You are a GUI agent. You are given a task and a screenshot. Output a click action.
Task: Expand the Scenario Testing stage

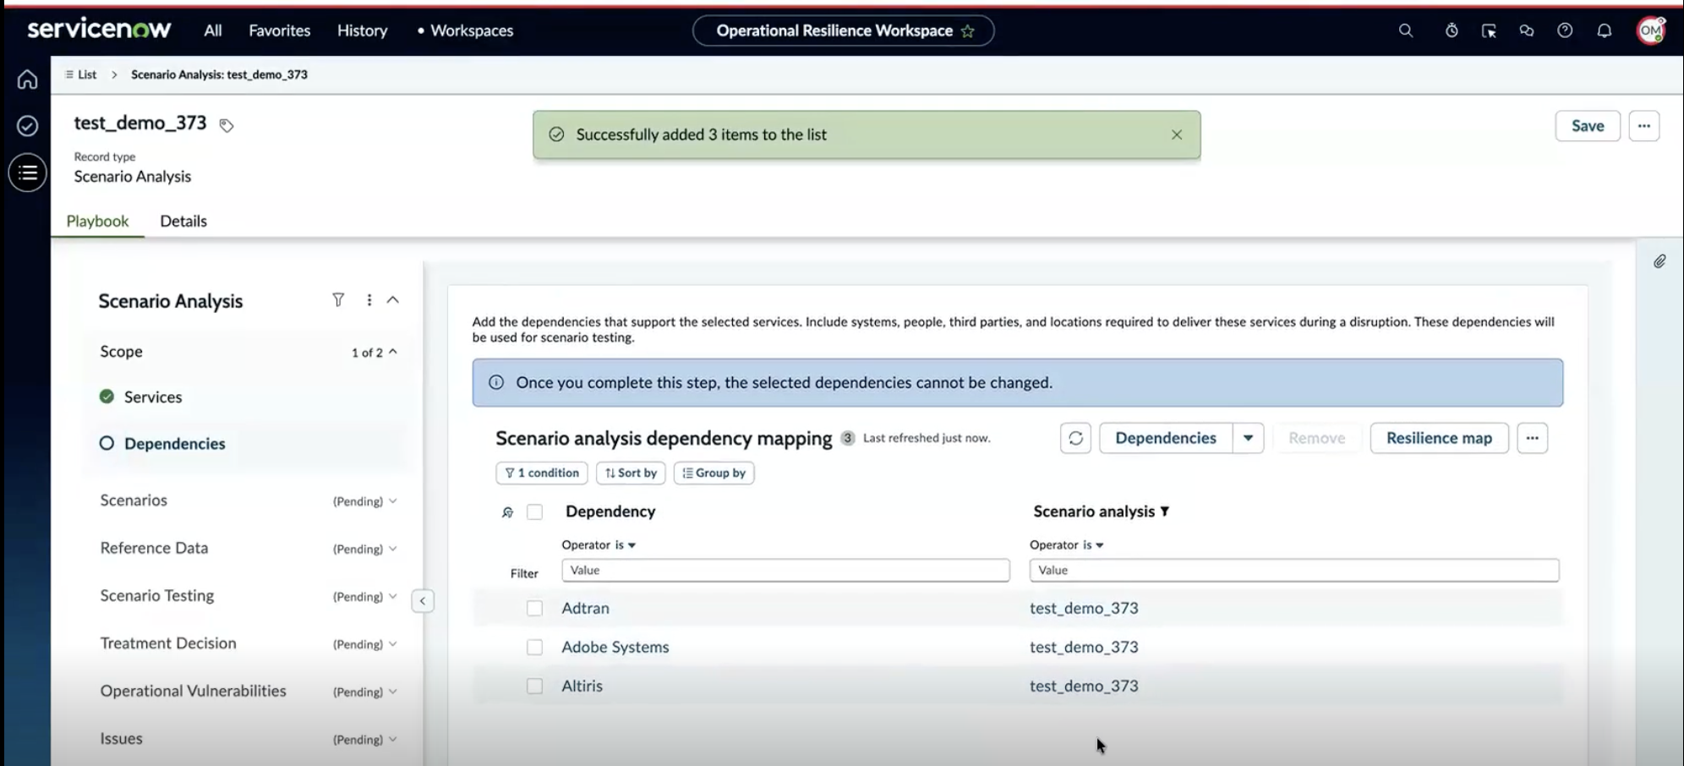pyautogui.click(x=393, y=596)
